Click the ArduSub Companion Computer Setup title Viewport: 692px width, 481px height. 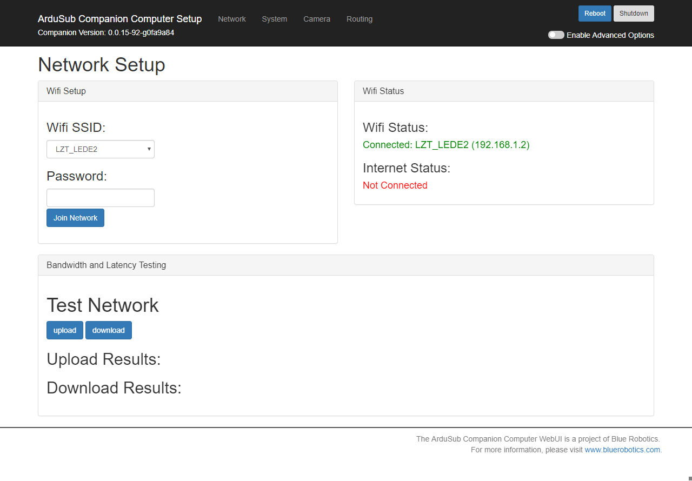click(119, 18)
